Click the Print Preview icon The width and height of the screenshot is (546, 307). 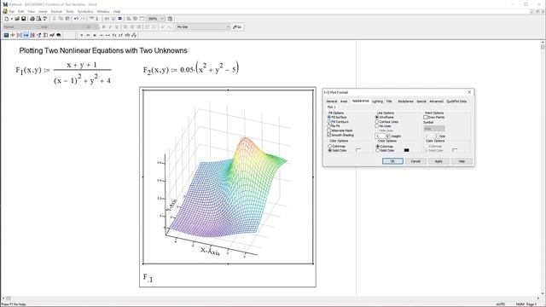click(x=38, y=19)
